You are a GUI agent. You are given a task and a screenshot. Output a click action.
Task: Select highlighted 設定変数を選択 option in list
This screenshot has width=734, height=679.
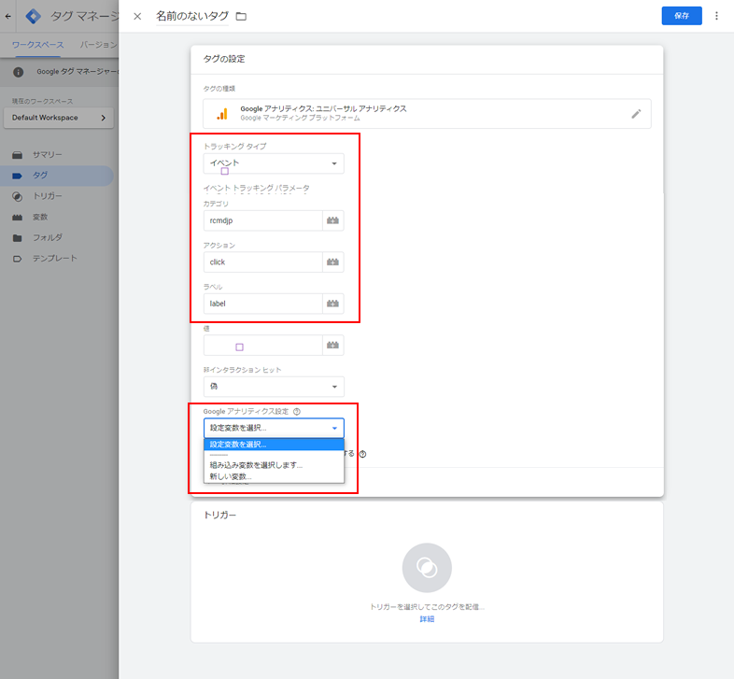point(274,445)
